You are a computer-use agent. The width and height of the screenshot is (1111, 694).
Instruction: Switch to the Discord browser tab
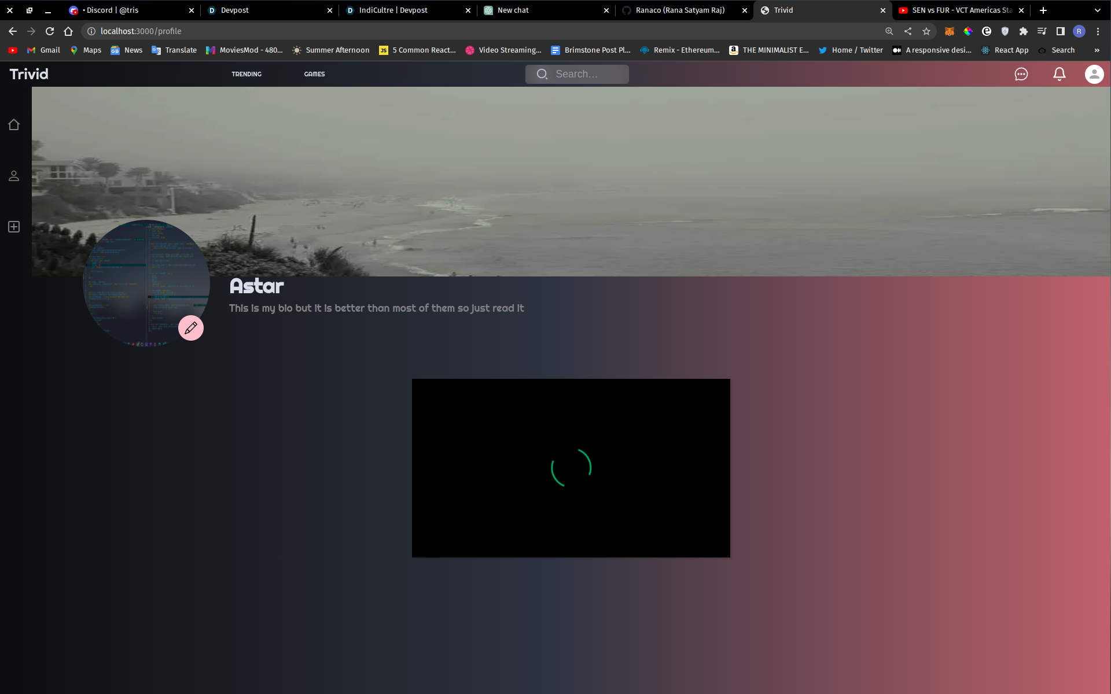(x=113, y=10)
